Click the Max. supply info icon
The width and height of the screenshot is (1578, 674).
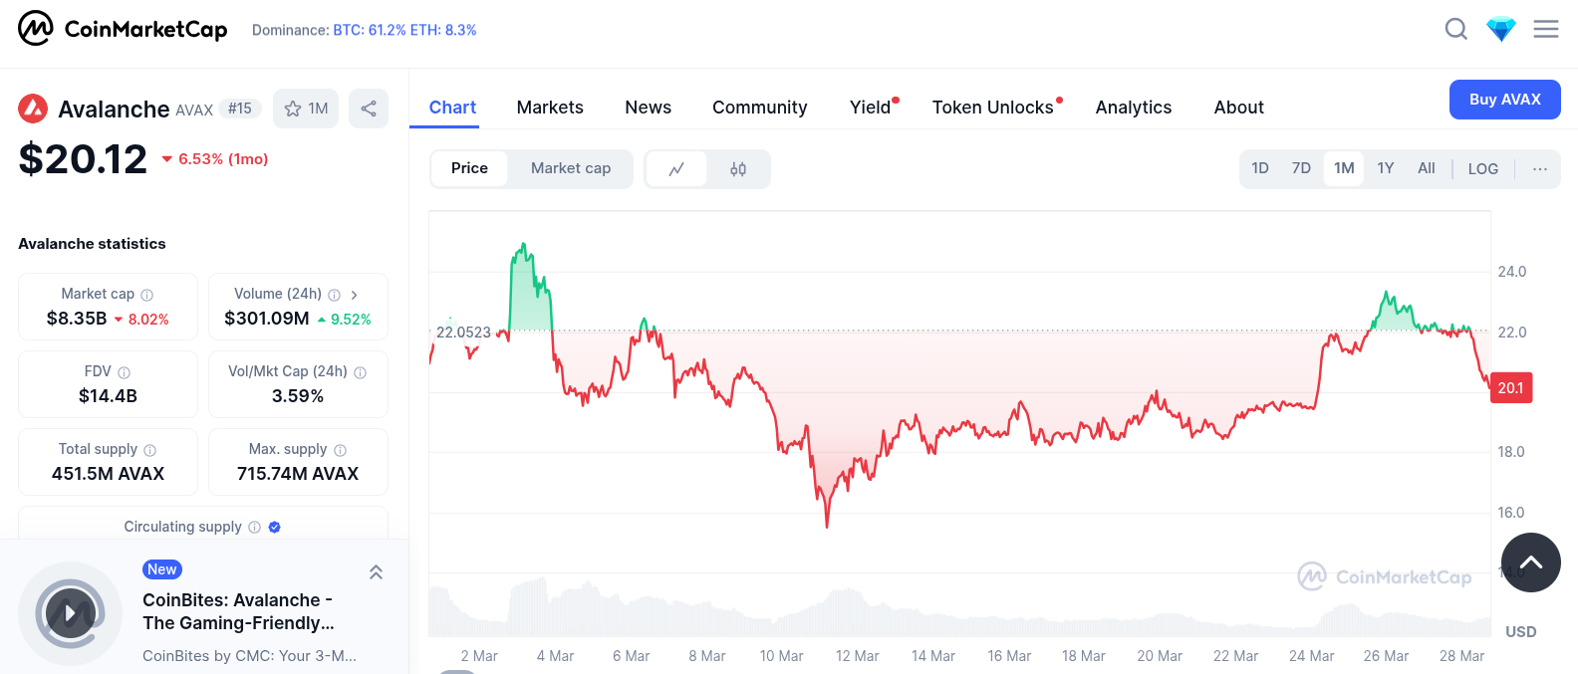pyautogui.click(x=341, y=450)
